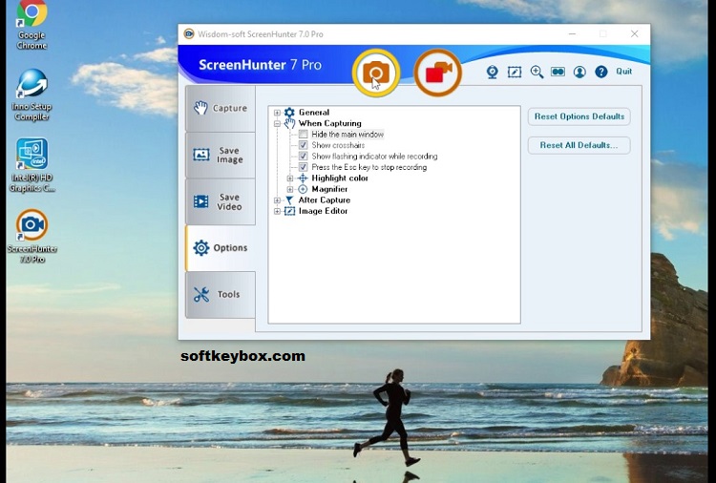
Task: Click Reset All Defaults button
Action: click(579, 145)
